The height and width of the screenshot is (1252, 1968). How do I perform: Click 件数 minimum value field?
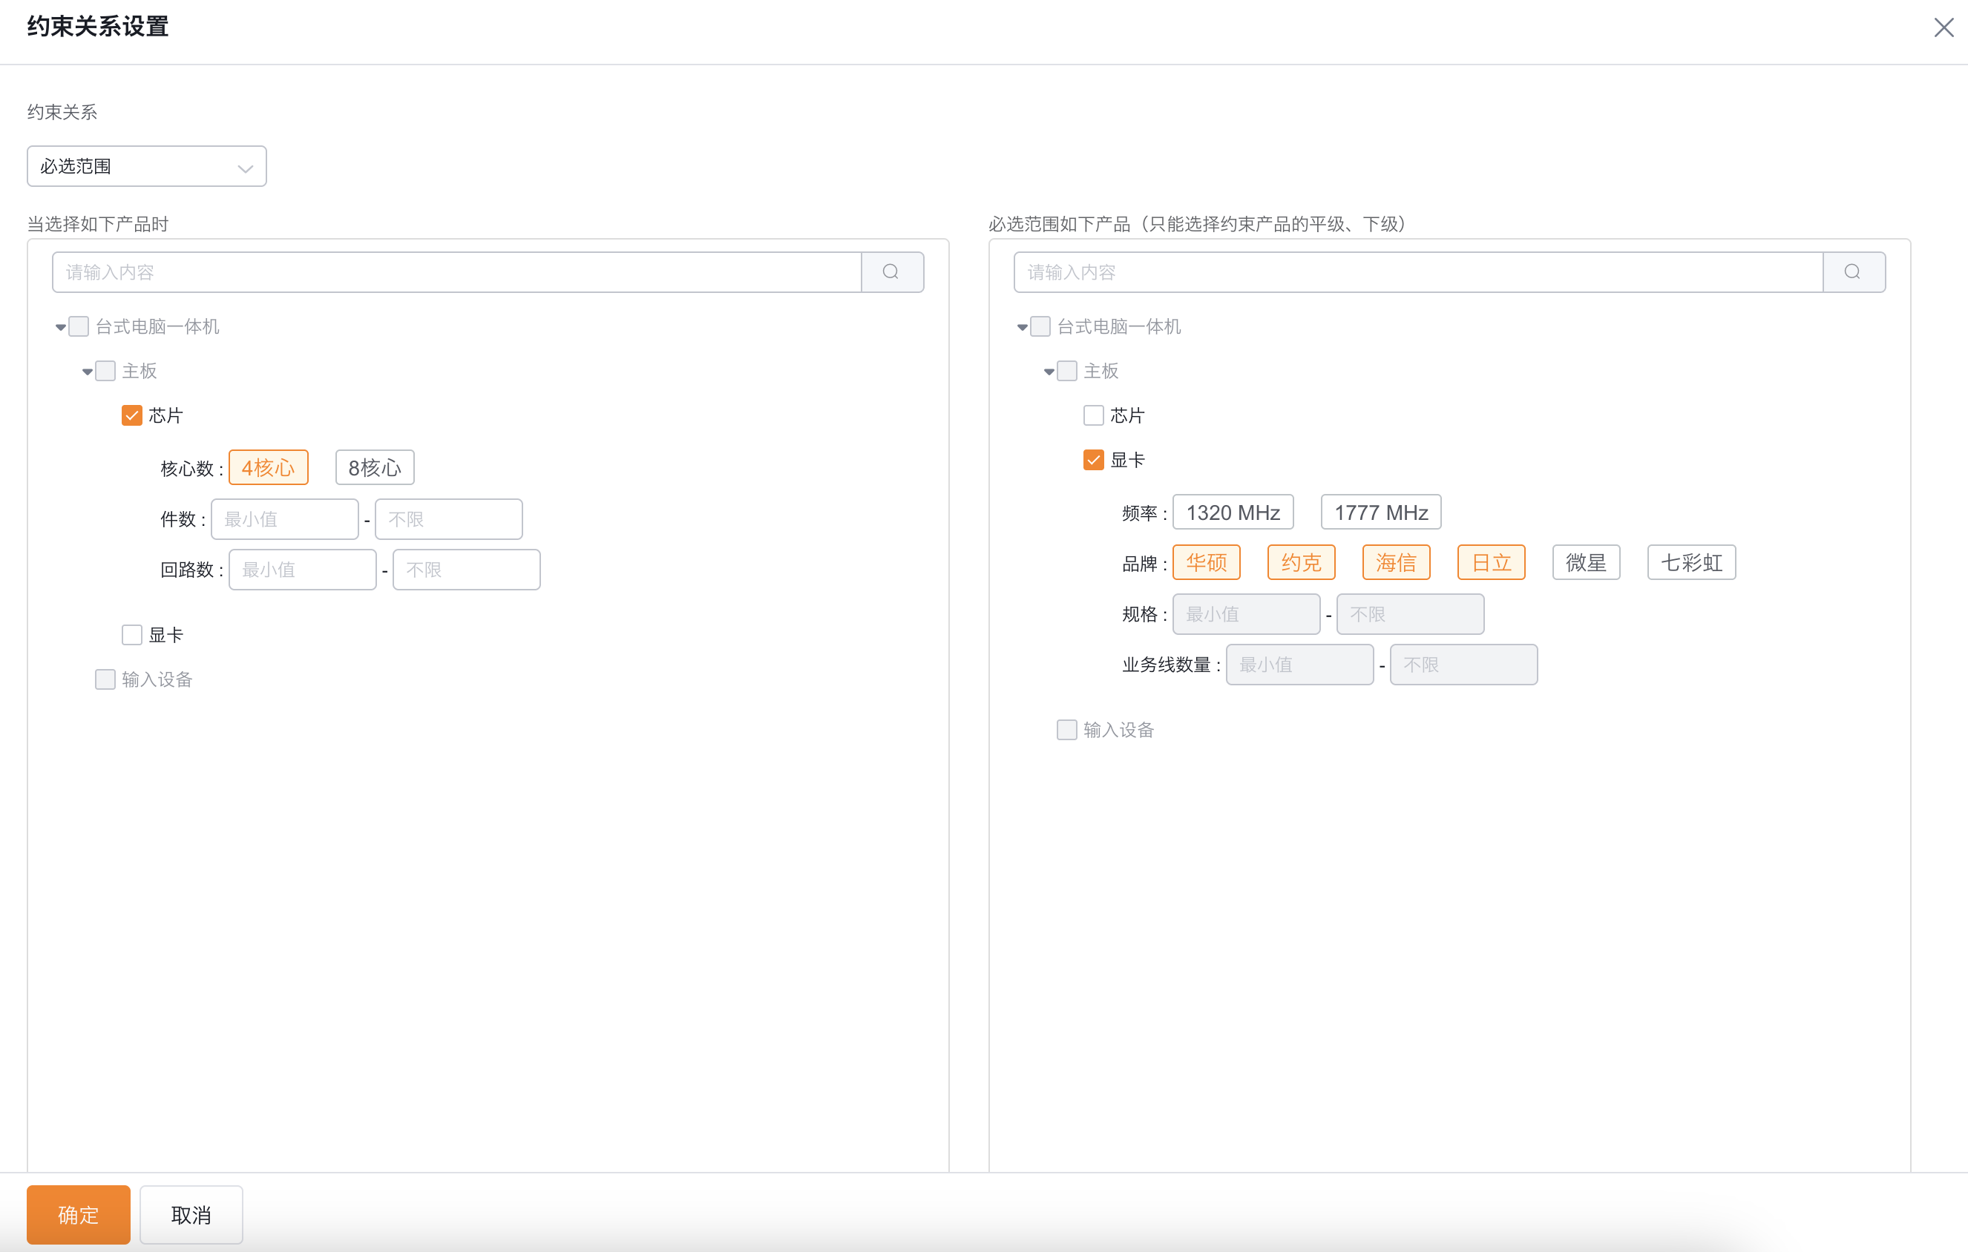(284, 519)
